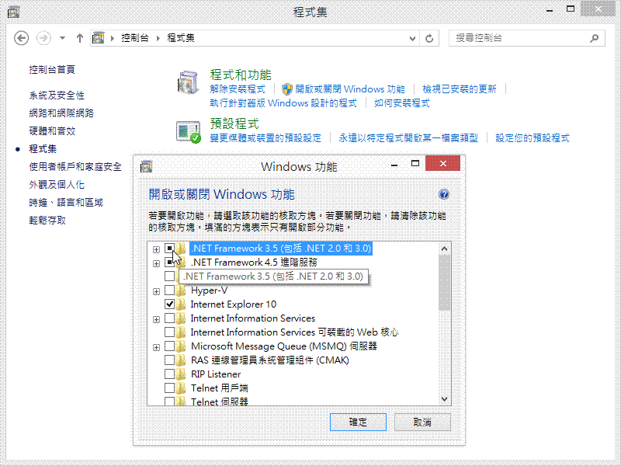Click the feature list scroll down arrow
621x466 pixels.
click(444, 399)
